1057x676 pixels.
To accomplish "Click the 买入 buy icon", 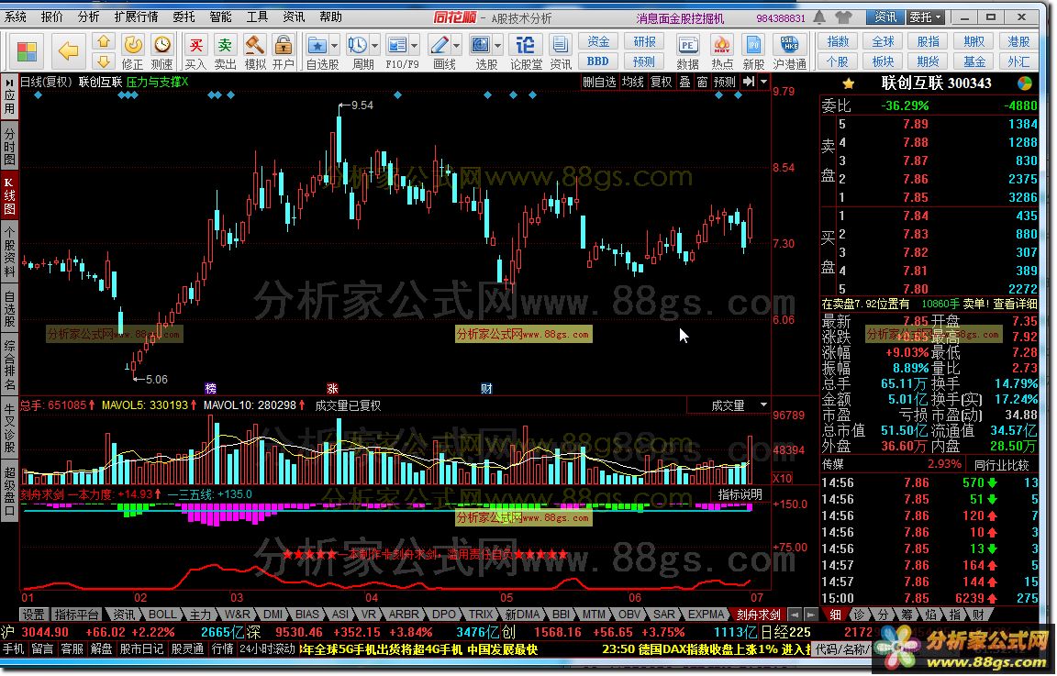I will 195,51.
